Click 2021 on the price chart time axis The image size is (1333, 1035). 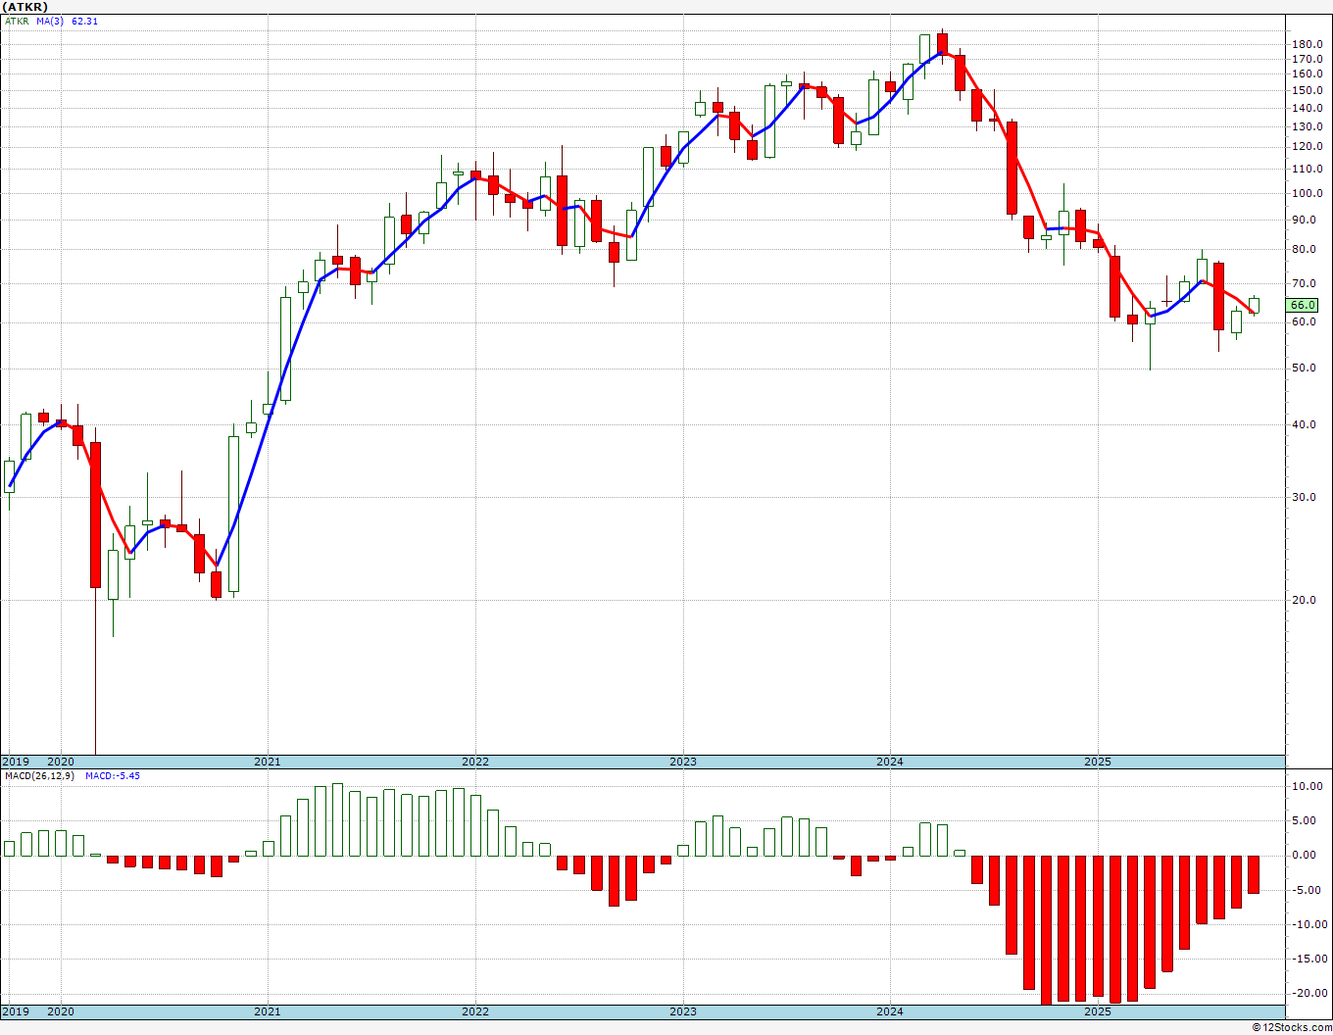pyautogui.click(x=268, y=762)
